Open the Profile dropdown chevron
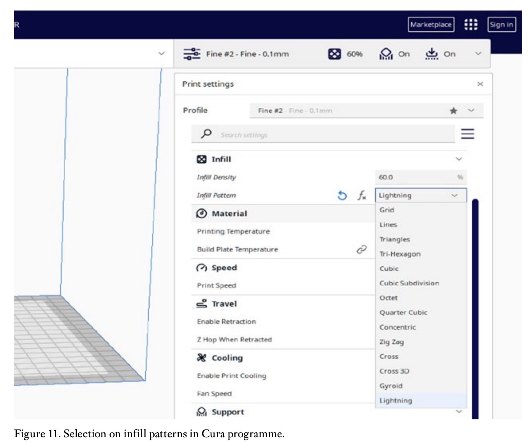Image resolution: width=528 pixels, height=447 pixels. (471, 110)
